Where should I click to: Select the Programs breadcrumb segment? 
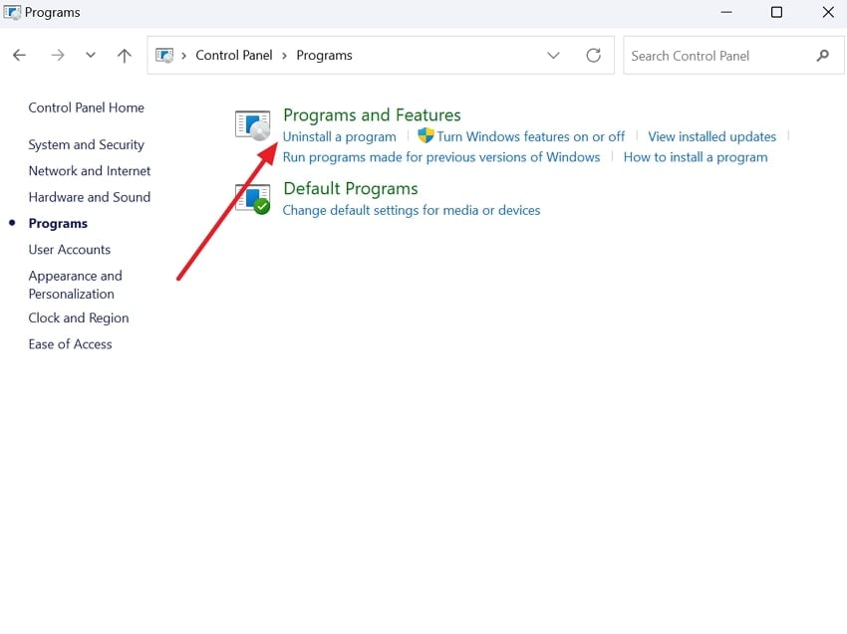(324, 55)
